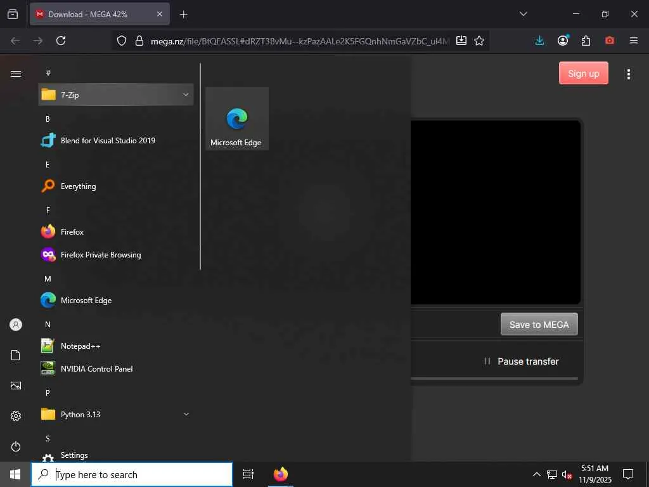Jump to the P letter section header
This screenshot has height=487, width=649.
48,393
